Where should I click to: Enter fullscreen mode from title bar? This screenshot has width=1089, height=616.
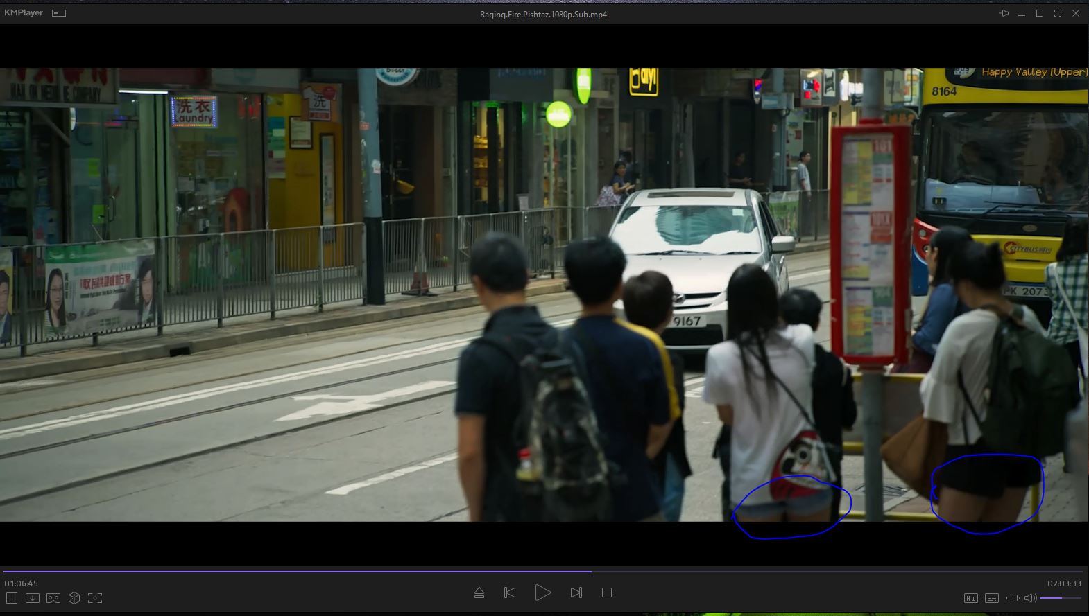tap(1058, 14)
